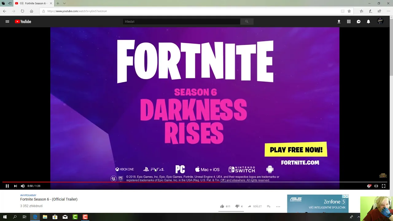
Task: Open the browser home page
Action: 31,11
